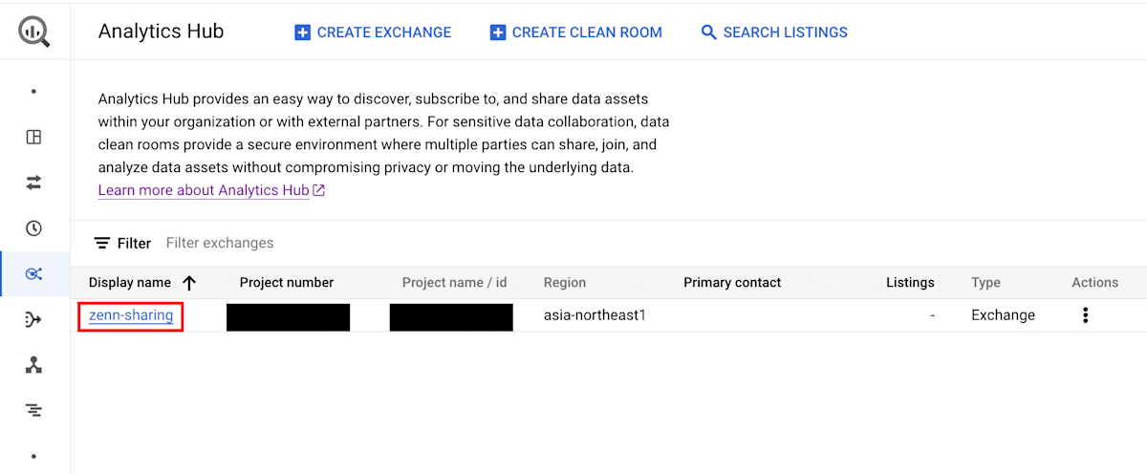Open the BigQuery Studio sidebar icon
Image resolution: width=1147 pixels, height=474 pixels.
pos(33,137)
